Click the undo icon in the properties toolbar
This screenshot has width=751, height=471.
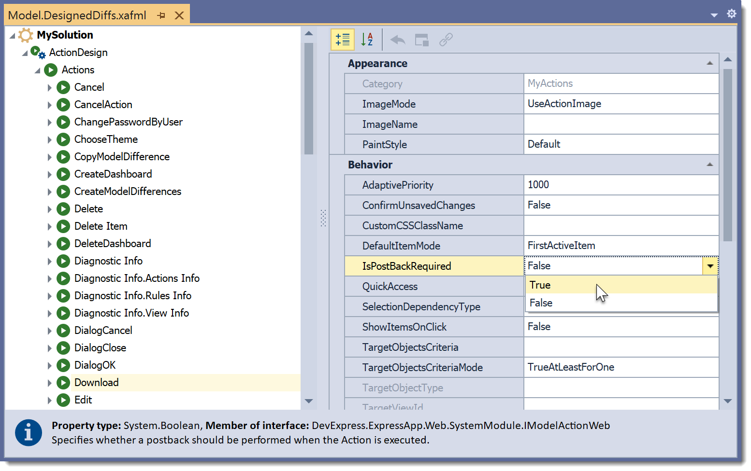coord(397,40)
